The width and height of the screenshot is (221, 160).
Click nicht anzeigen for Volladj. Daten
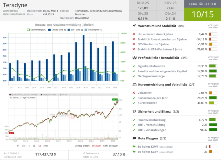tap(110, 146)
